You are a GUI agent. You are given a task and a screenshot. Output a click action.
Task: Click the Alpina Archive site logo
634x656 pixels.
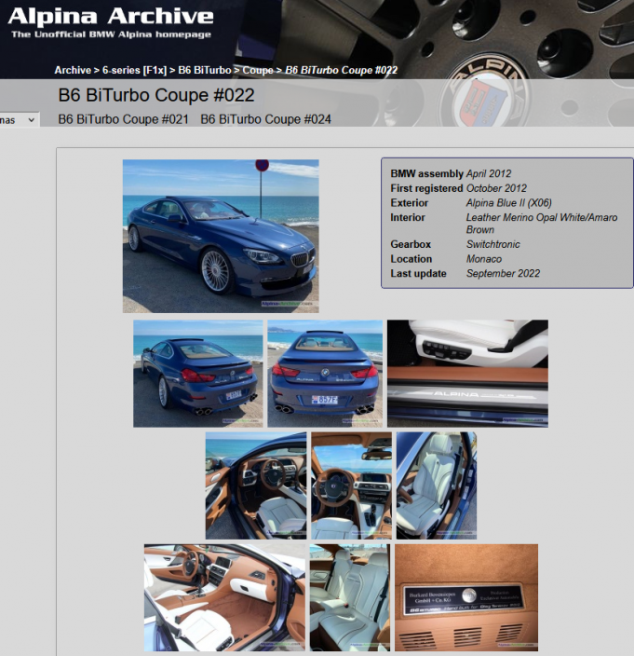(110, 20)
